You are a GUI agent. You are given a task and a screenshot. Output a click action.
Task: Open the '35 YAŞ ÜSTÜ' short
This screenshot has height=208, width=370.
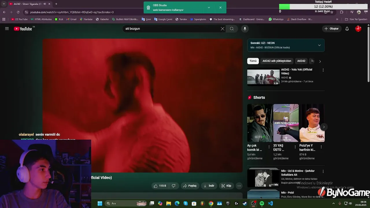pos(286,123)
